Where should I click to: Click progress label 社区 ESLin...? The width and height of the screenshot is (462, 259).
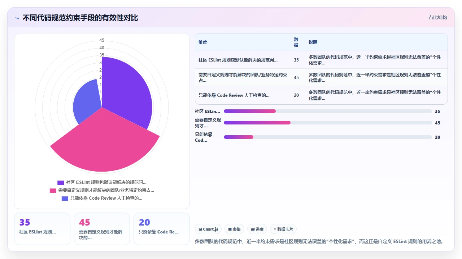pyautogui.click(x=208, y=112)
